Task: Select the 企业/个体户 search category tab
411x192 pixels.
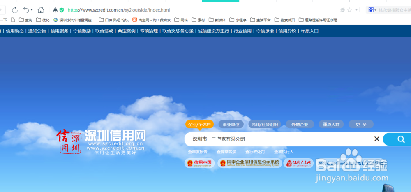Action: 199,124
